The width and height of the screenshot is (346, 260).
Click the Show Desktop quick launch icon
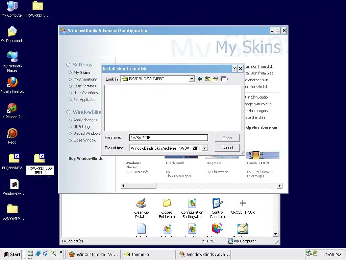30,254
